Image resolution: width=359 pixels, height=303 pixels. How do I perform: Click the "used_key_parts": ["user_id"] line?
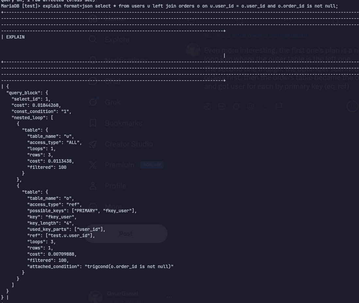pos(66,229)
